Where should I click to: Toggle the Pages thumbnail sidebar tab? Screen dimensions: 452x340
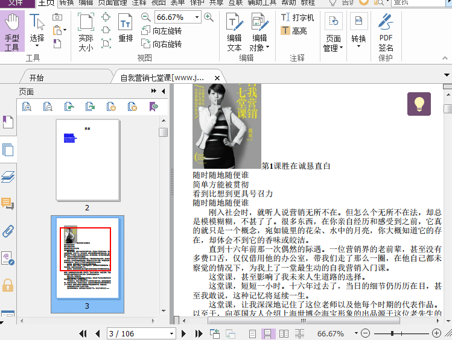point(8,150)
